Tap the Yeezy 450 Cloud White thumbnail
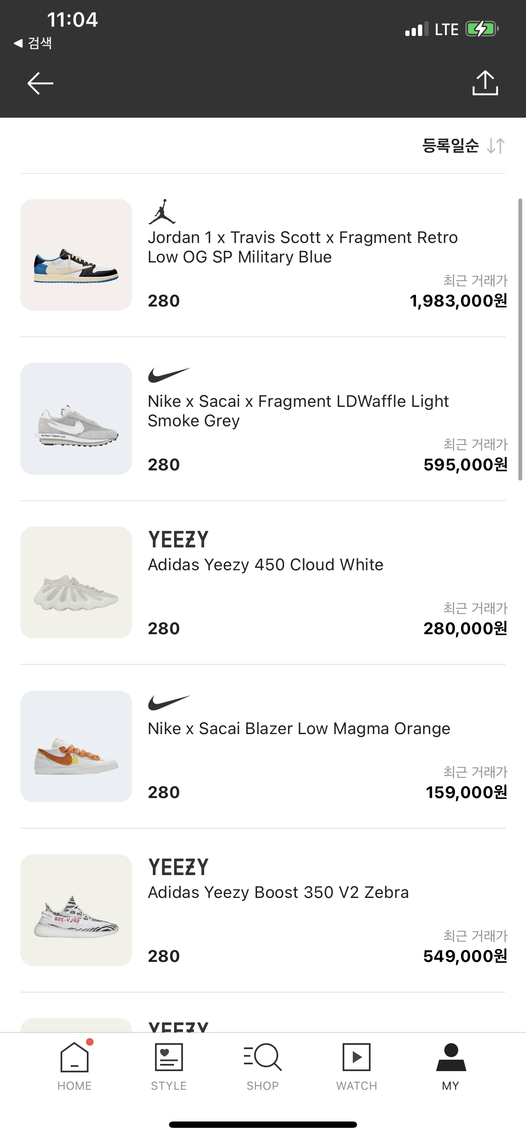Image resolution: width=526 pixels, height=1138 pixels. coord(76,582)
